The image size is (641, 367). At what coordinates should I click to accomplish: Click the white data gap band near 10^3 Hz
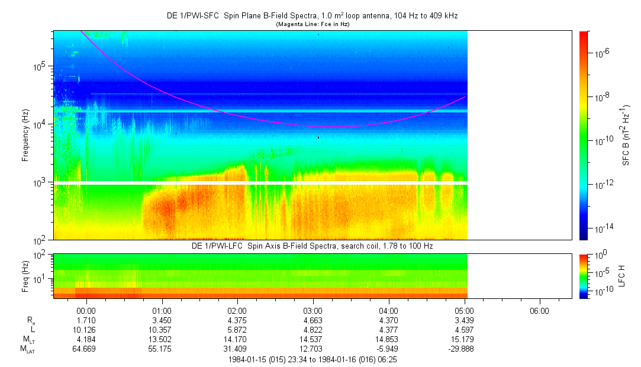click(x=260, y=182)
